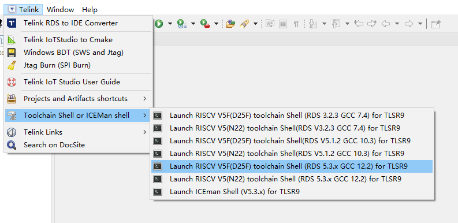Launch RISCV V5F(D25F) Shell RDS V5.1.2 GCC 10.3
Viewport: 458px width, 223px height.
coord(292,141)
